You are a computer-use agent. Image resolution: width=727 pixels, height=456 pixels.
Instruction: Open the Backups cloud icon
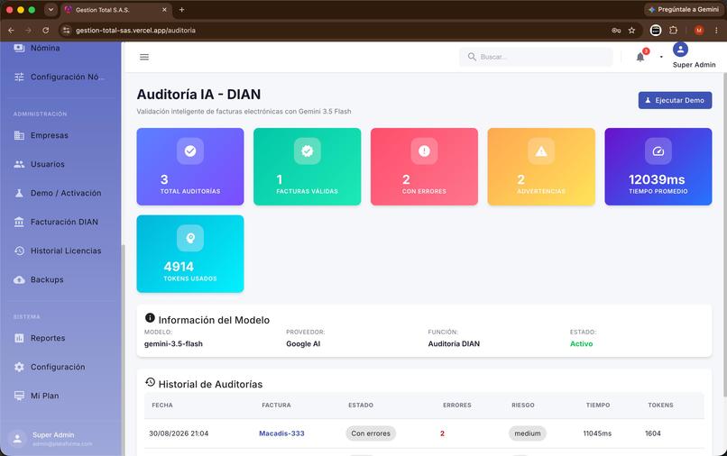click(x=19, y=280)
